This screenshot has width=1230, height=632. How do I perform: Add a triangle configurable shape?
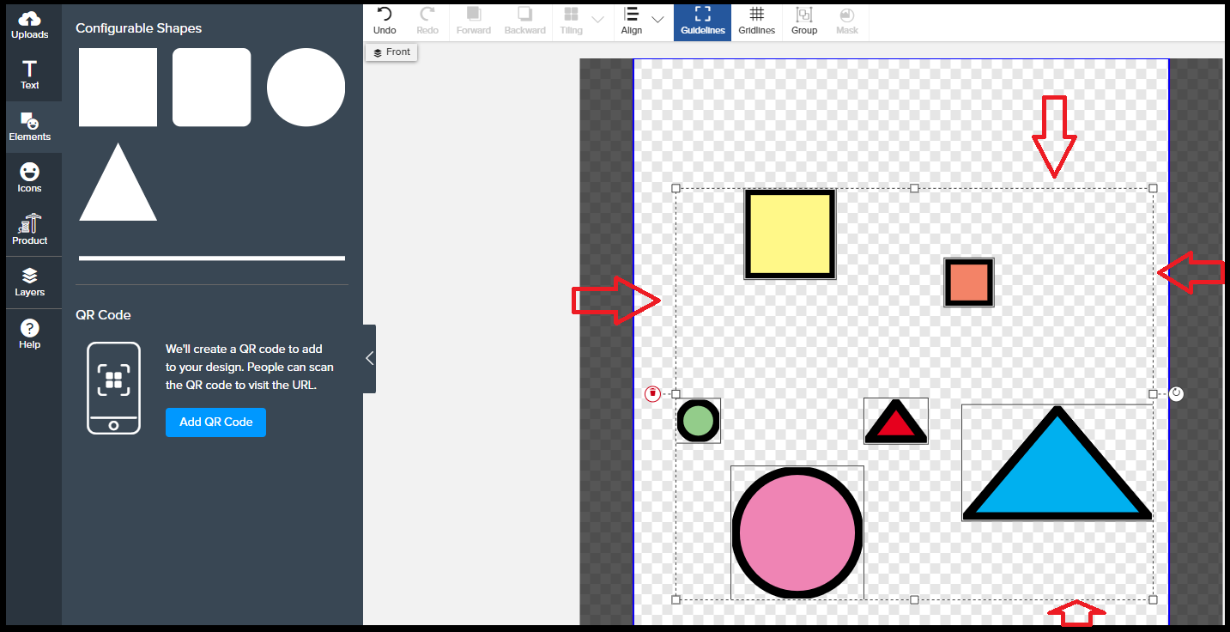[118, 182]
